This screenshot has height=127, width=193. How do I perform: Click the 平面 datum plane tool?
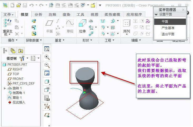click(x=49, y=26)
